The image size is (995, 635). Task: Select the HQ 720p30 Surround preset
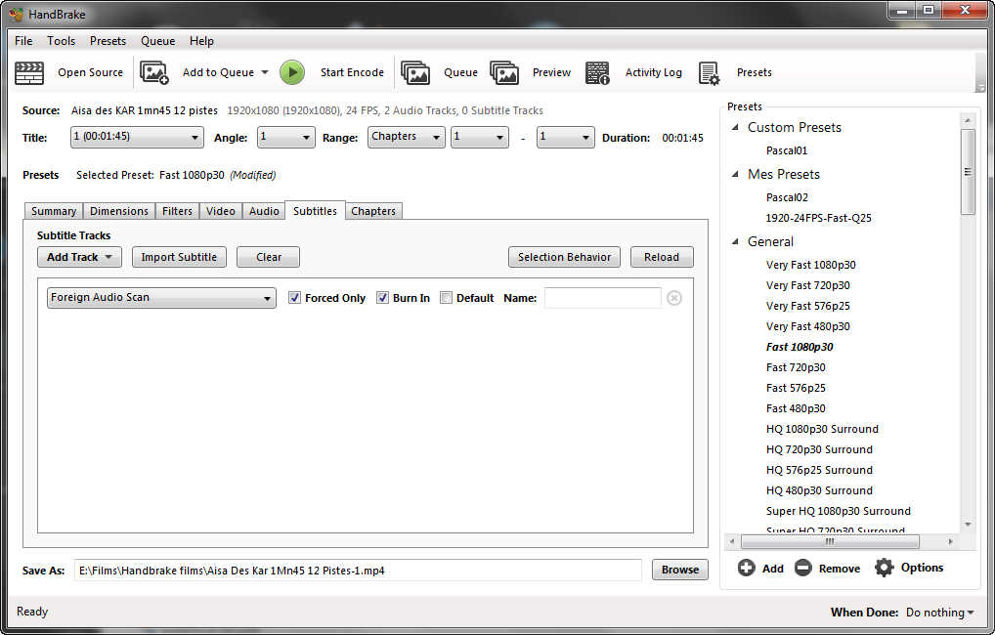[819, 449]
